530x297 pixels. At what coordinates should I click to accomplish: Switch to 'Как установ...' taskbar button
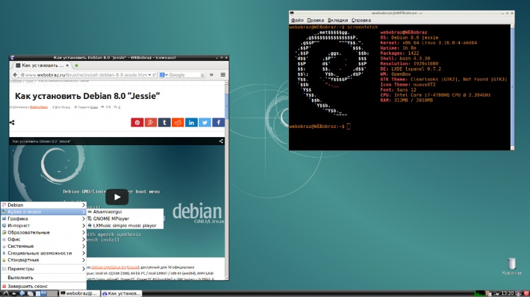click(121, 294)
